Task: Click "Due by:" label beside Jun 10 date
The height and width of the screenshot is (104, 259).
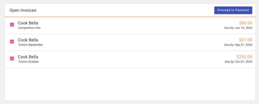Action: [x=229, y=28]
